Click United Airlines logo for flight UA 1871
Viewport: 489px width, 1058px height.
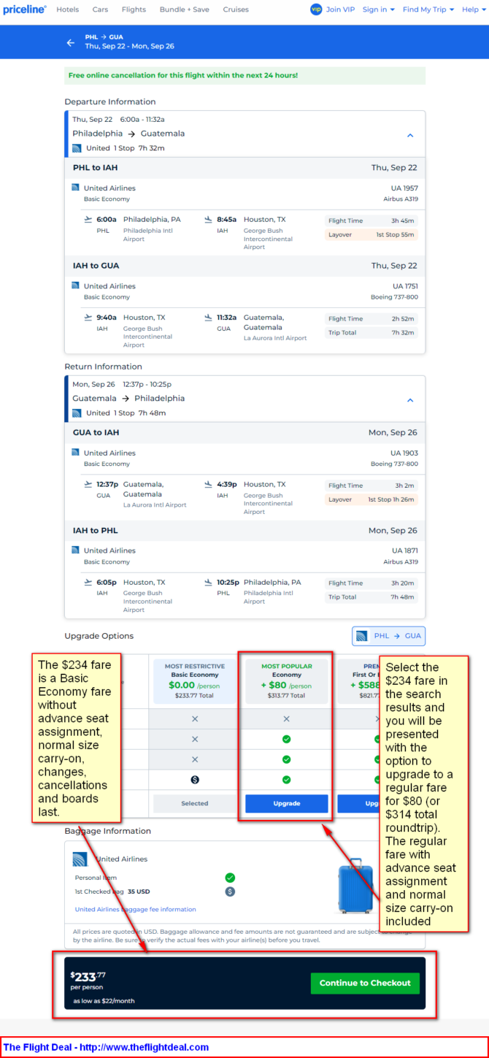[75, 550]
